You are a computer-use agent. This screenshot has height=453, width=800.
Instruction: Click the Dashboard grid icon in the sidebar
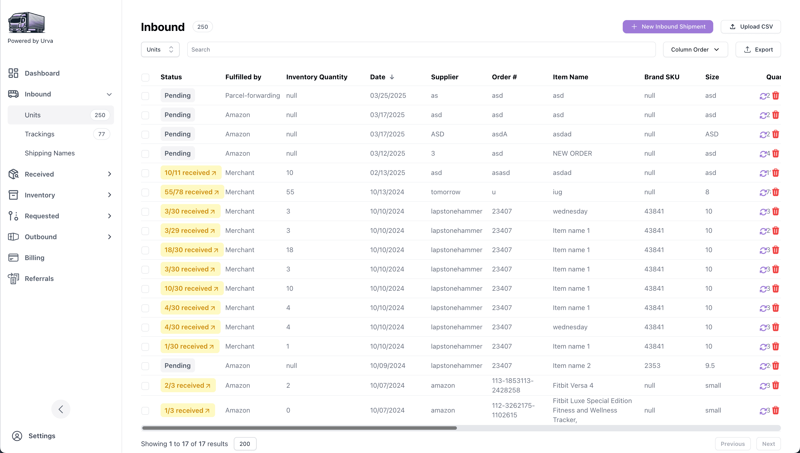pyautogui.click(x=13, y=73)
